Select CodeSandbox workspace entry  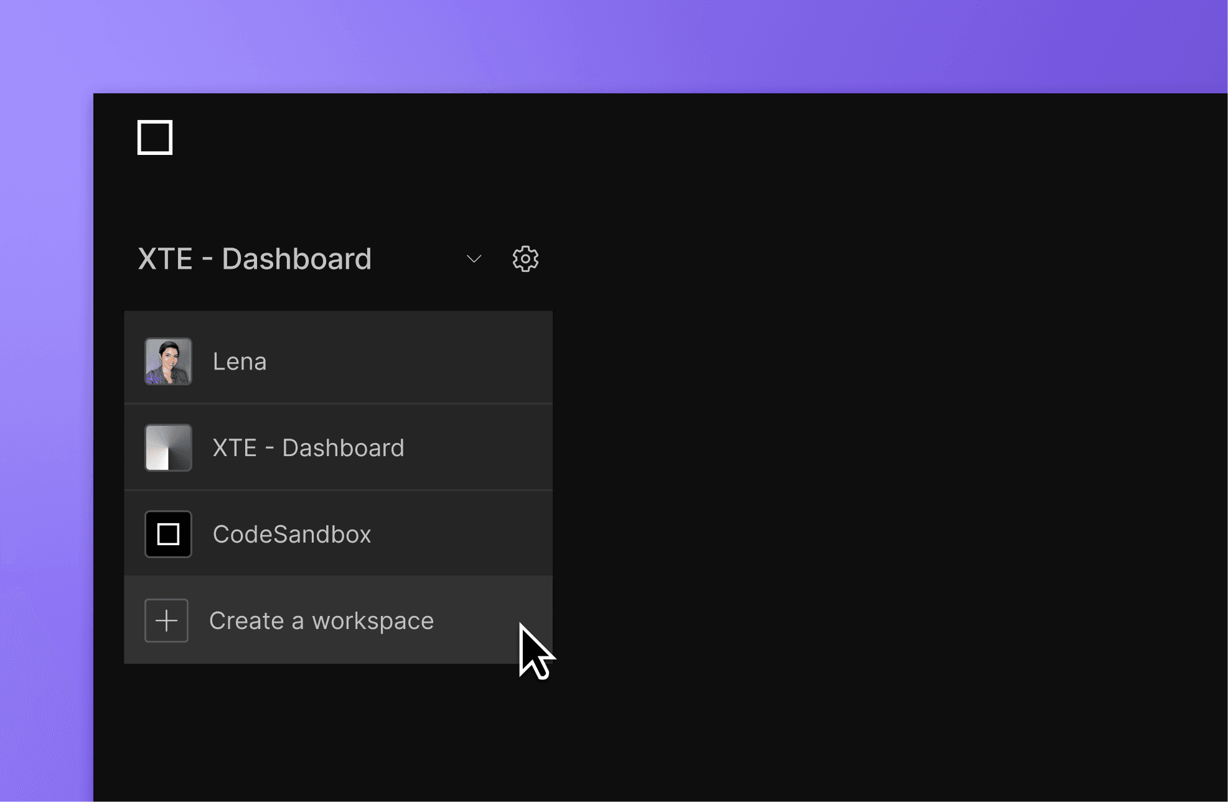click(x=339, y=533)
